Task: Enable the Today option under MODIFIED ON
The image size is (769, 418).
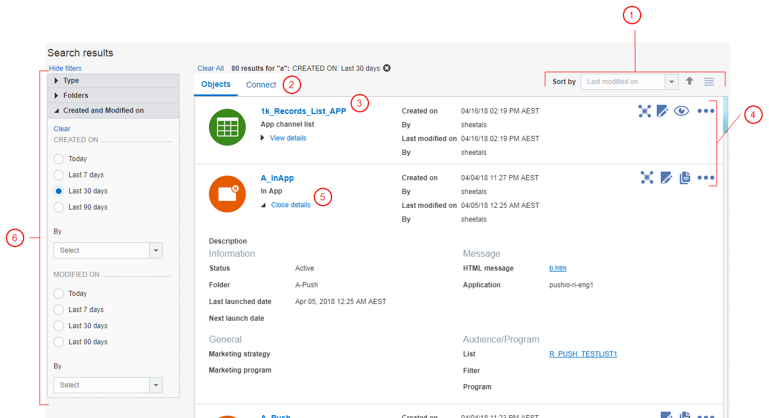Action: click(58, 293)
